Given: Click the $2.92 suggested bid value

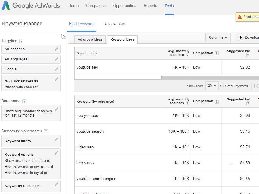Looking at the screenshot, I should coord(245,67).
